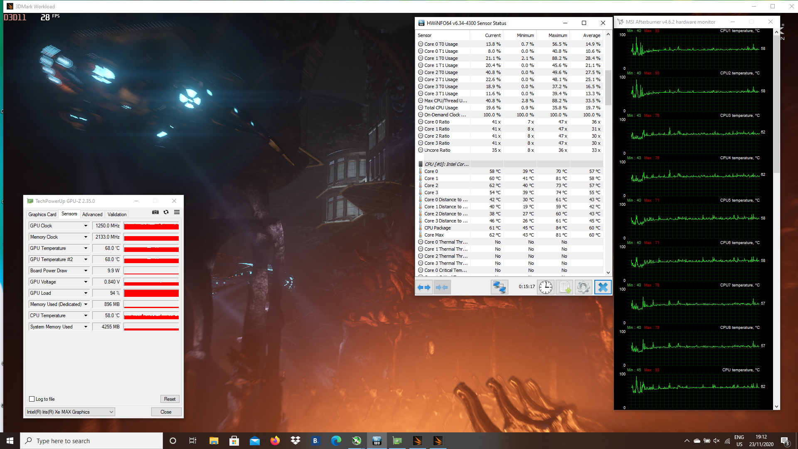Viewport: 798px width, 449px height.
Task: Start HWiNFO logging with sheet-plus icon
Action: point(564,287)
